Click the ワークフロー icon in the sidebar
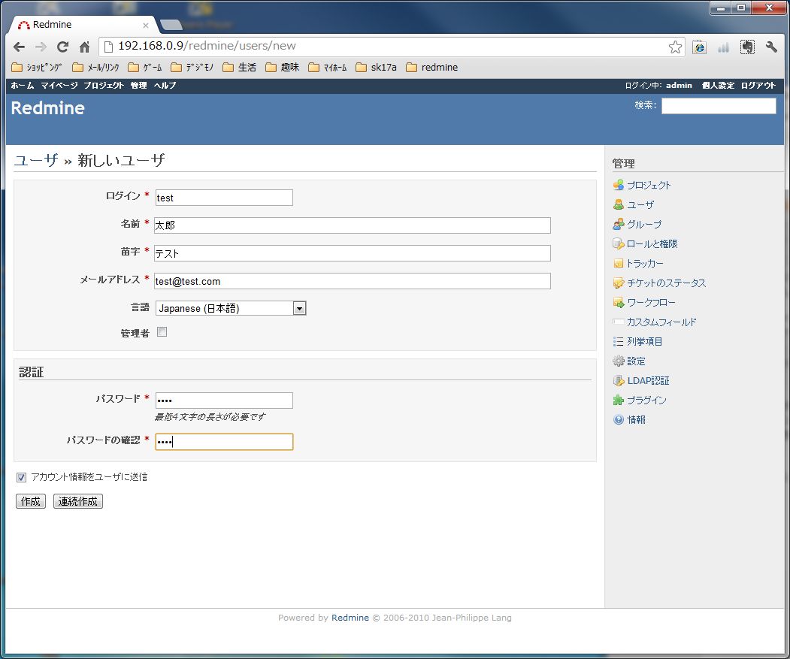 (x=618, y=302)
